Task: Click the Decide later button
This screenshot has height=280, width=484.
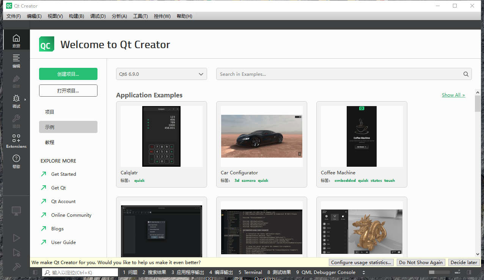Action: (x=464, y=262)
